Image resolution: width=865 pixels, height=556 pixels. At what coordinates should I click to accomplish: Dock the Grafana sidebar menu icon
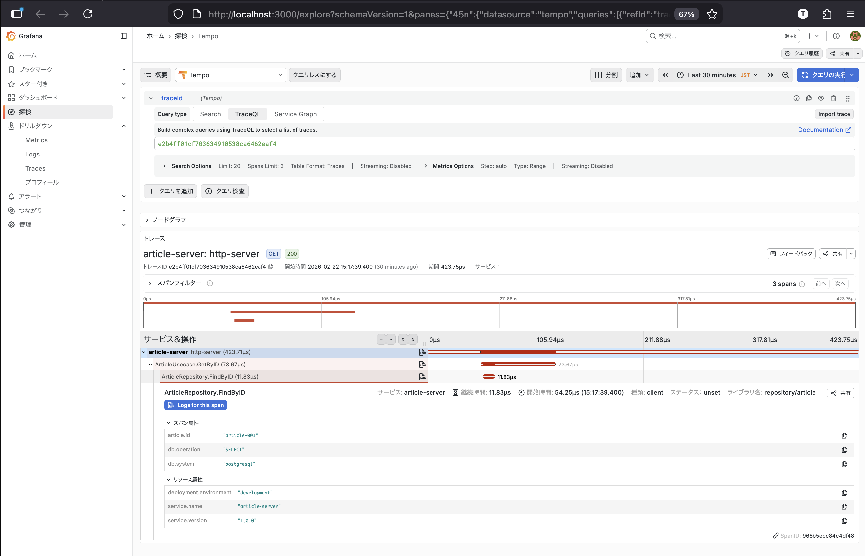(x=123, y=36)
